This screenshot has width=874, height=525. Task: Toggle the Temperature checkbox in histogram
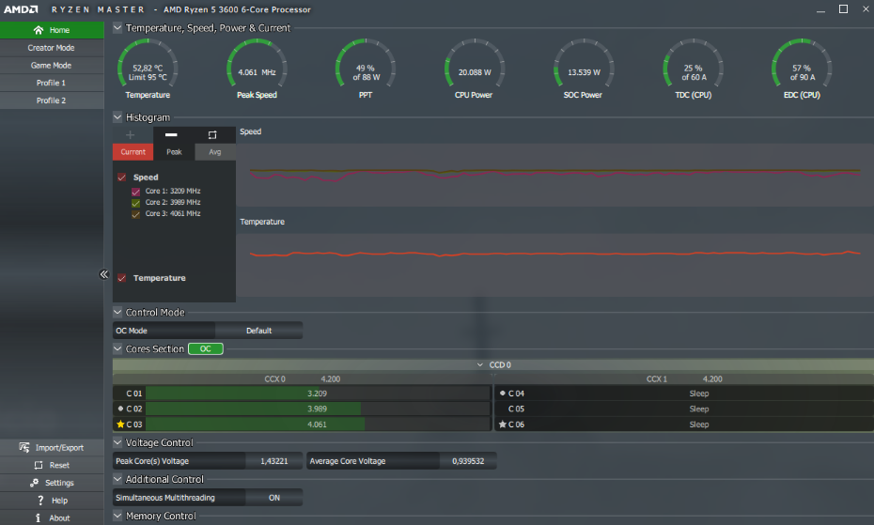click(x=121, y=278)
